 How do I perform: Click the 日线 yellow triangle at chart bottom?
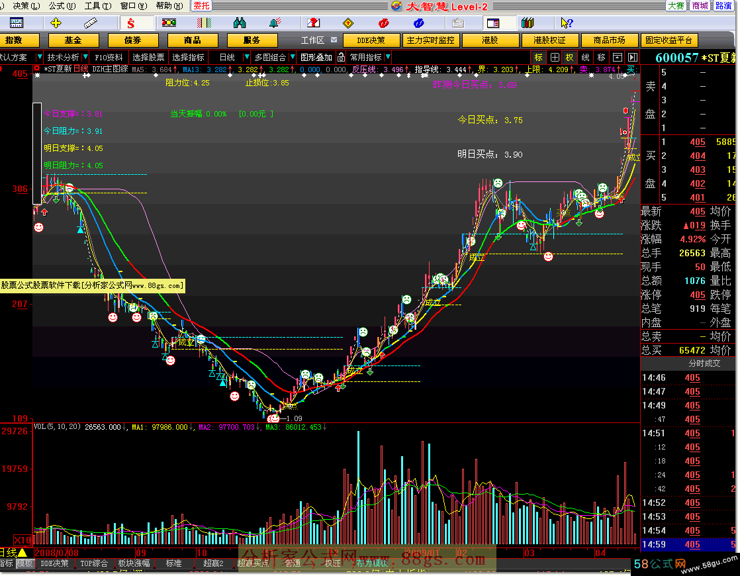23,552
